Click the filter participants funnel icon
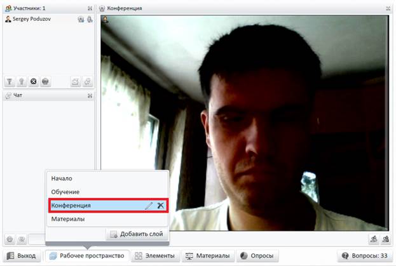This screenshot has height=266, width=396. tap(10, 81)
